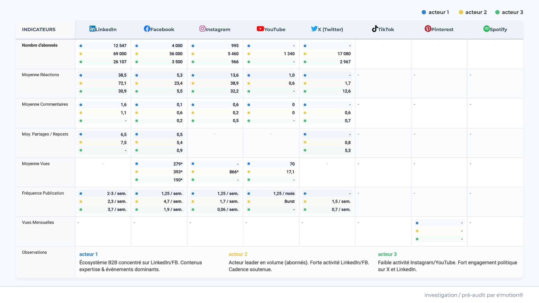Click the TikTok logo icon
This screenshot has height=303, width=539.
[375, 29]
